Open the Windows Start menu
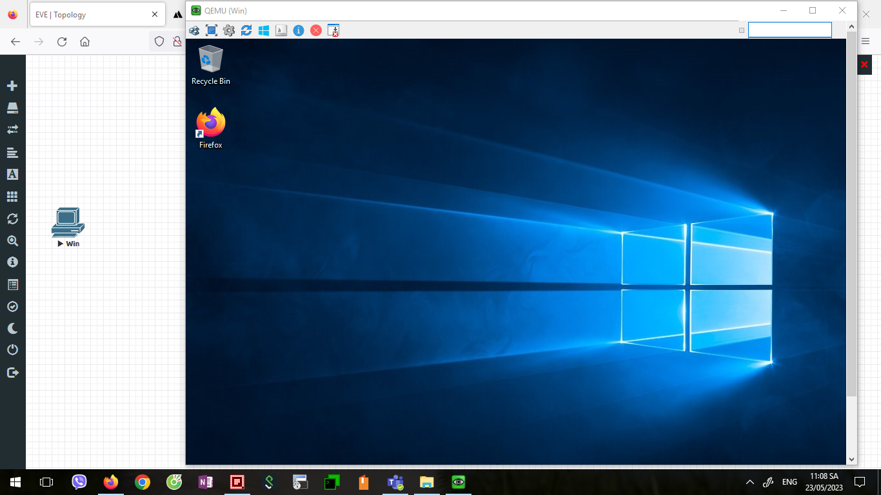The width and height of the screenshot is (881, 495). 15,481
